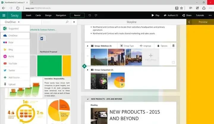The image size is (214, 124).
Task: Tick the slideshow group selection checkbox
Action: (x=173, y=62)
